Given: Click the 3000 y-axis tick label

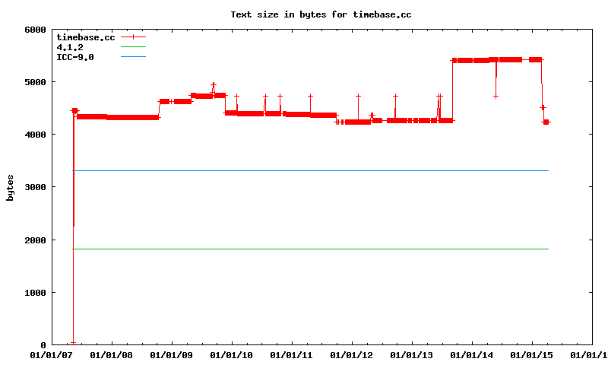Looking at the screenshot, I should tap(34, 187).
